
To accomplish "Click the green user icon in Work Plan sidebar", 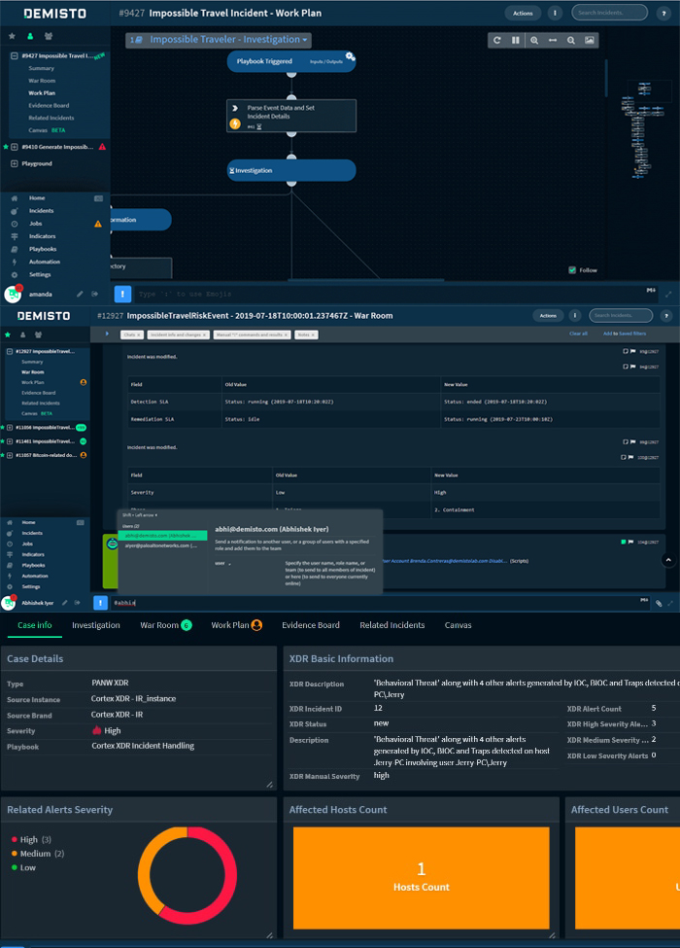I will 29,36.
